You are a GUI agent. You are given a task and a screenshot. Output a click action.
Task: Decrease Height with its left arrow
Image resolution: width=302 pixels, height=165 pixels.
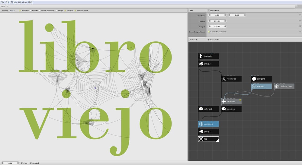(210, 26)
